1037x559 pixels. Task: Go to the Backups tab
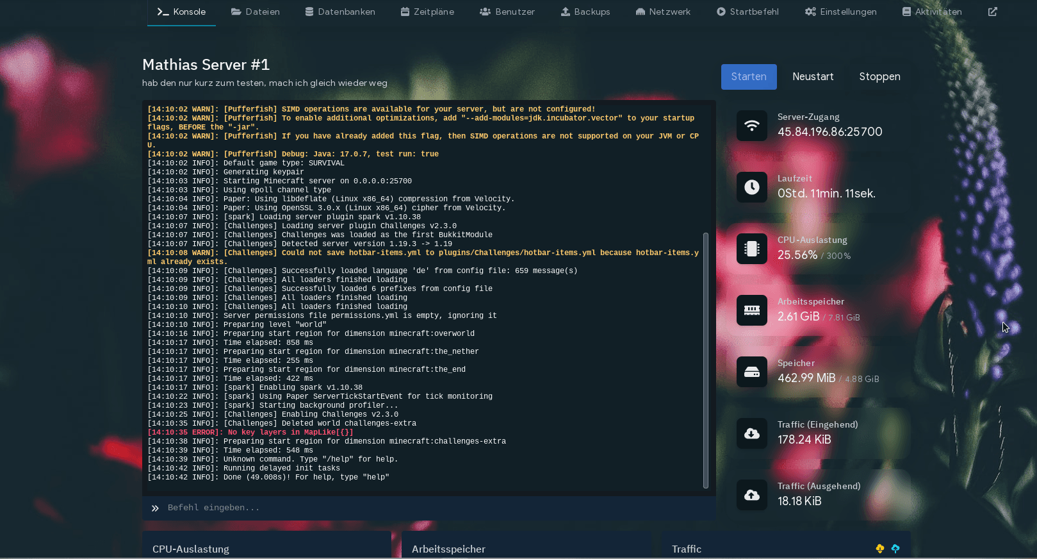coord(585,12)
